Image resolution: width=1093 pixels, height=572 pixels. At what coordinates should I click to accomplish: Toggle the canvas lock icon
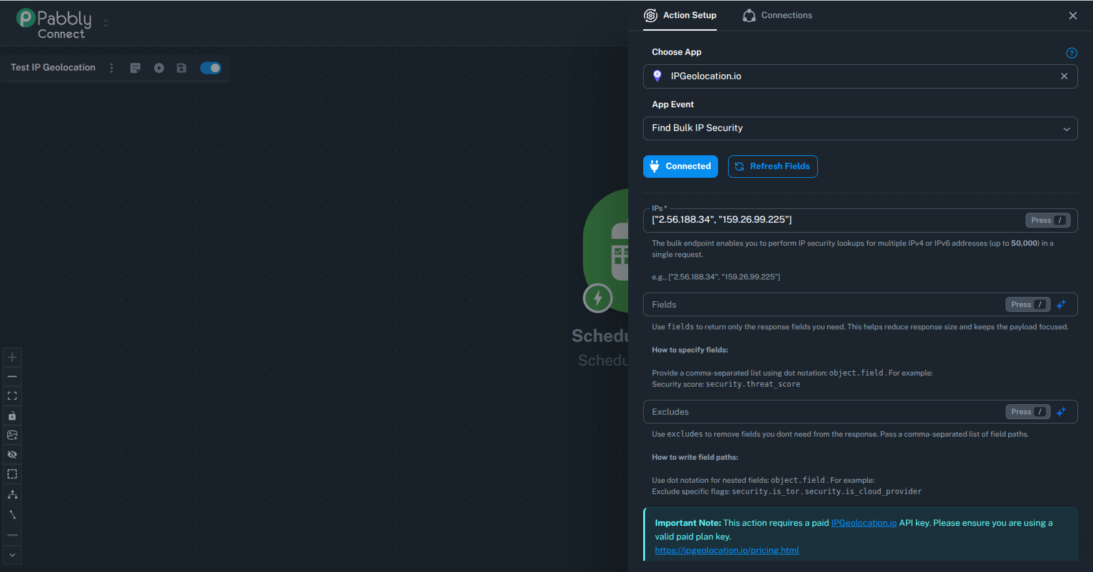pyautogui.click(x=12, y=416)
